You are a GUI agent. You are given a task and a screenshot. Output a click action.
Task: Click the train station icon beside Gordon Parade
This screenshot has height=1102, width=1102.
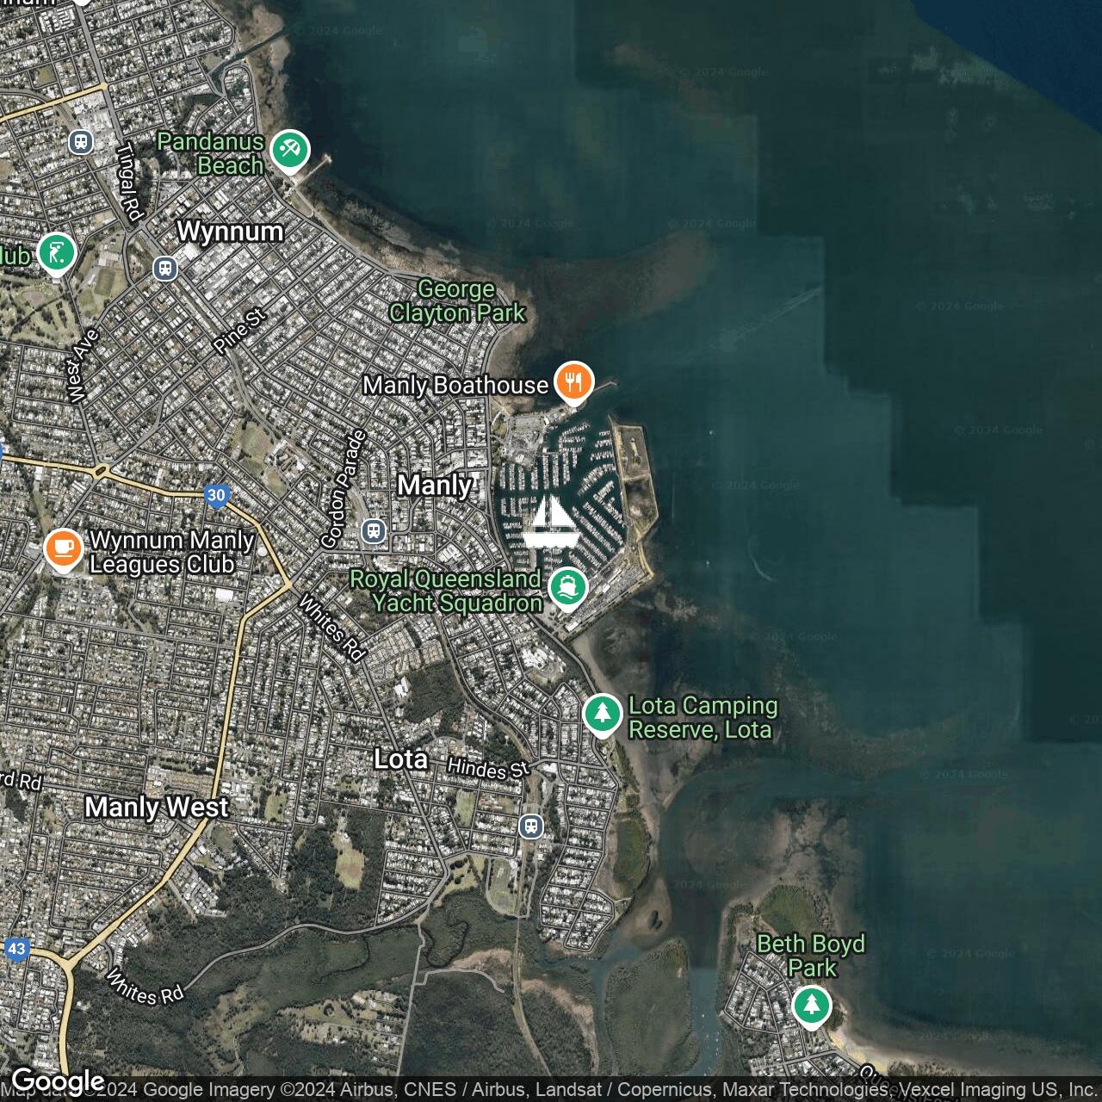373,530
